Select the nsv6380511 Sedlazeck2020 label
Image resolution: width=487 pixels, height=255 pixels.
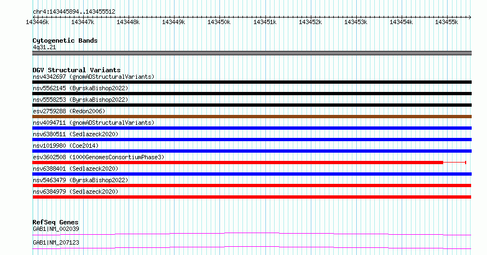(76, 134)
